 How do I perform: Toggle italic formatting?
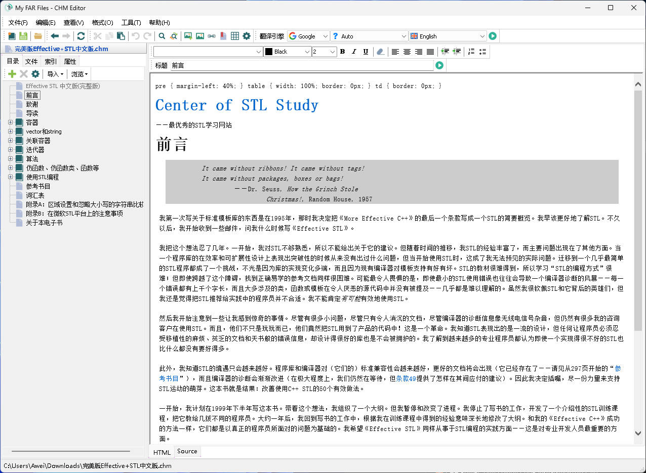point(354,52)
